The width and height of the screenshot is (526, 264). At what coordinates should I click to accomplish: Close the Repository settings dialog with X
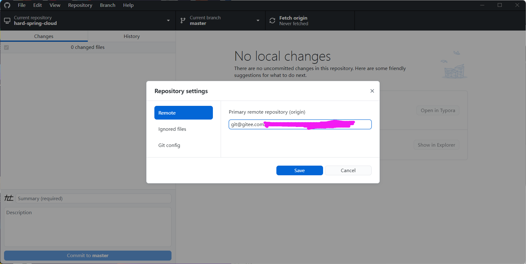click(x=372, y=91)
